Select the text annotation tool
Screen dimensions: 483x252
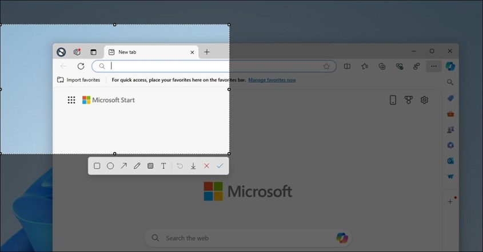[x=163, y=166]
